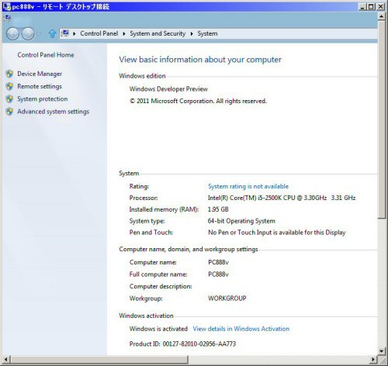Expand the arrow before System breadcrumb

coord(192,33)
